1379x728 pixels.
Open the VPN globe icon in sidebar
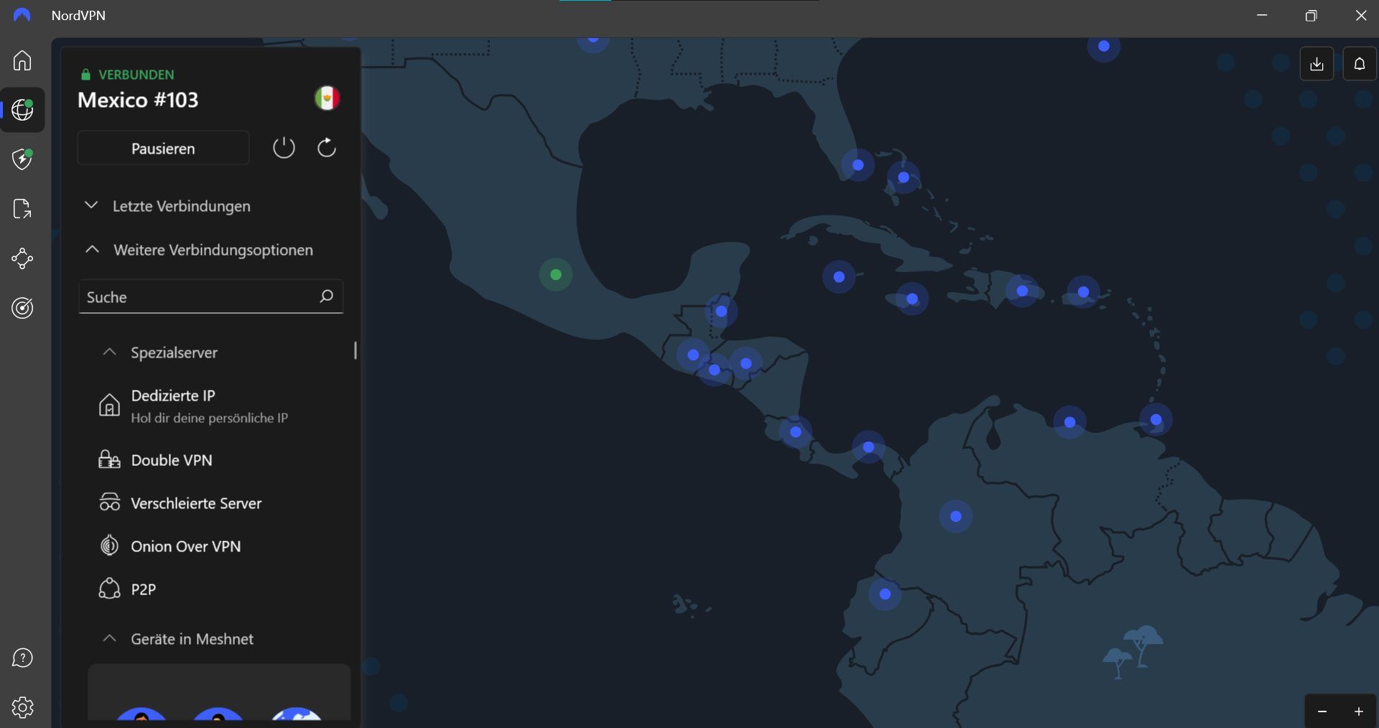22,110
